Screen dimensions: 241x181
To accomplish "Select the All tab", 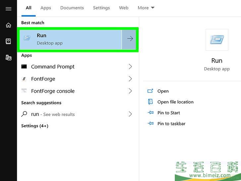I will [28, 8].
